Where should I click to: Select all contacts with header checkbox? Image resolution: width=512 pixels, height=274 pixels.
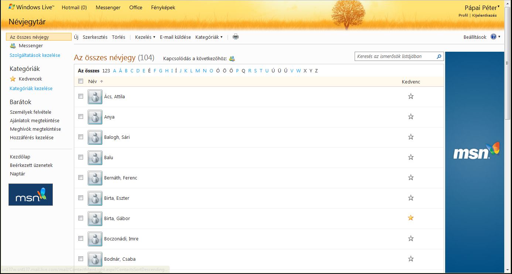point(81,81)
